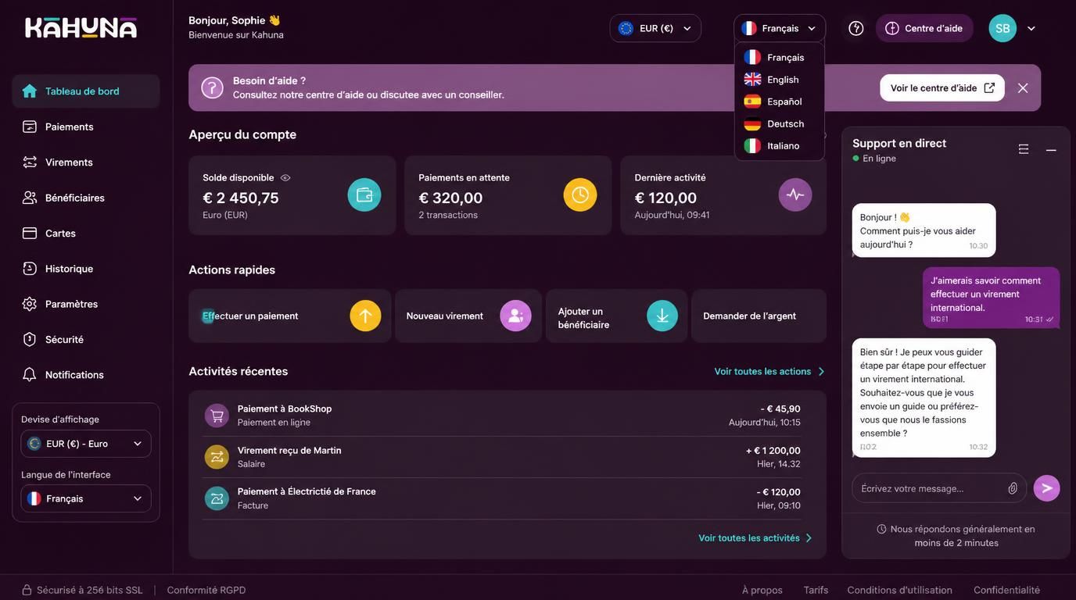1076x600 pixels.
Task: Open the Voir toutes les activités link
Action: [x=756, y=538]
